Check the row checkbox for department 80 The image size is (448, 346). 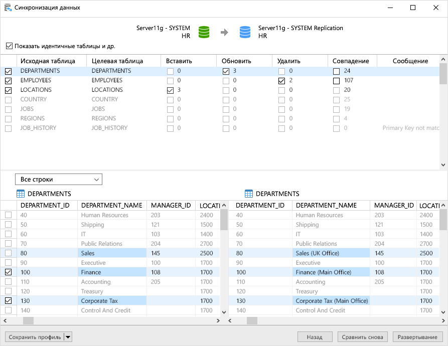9,253
